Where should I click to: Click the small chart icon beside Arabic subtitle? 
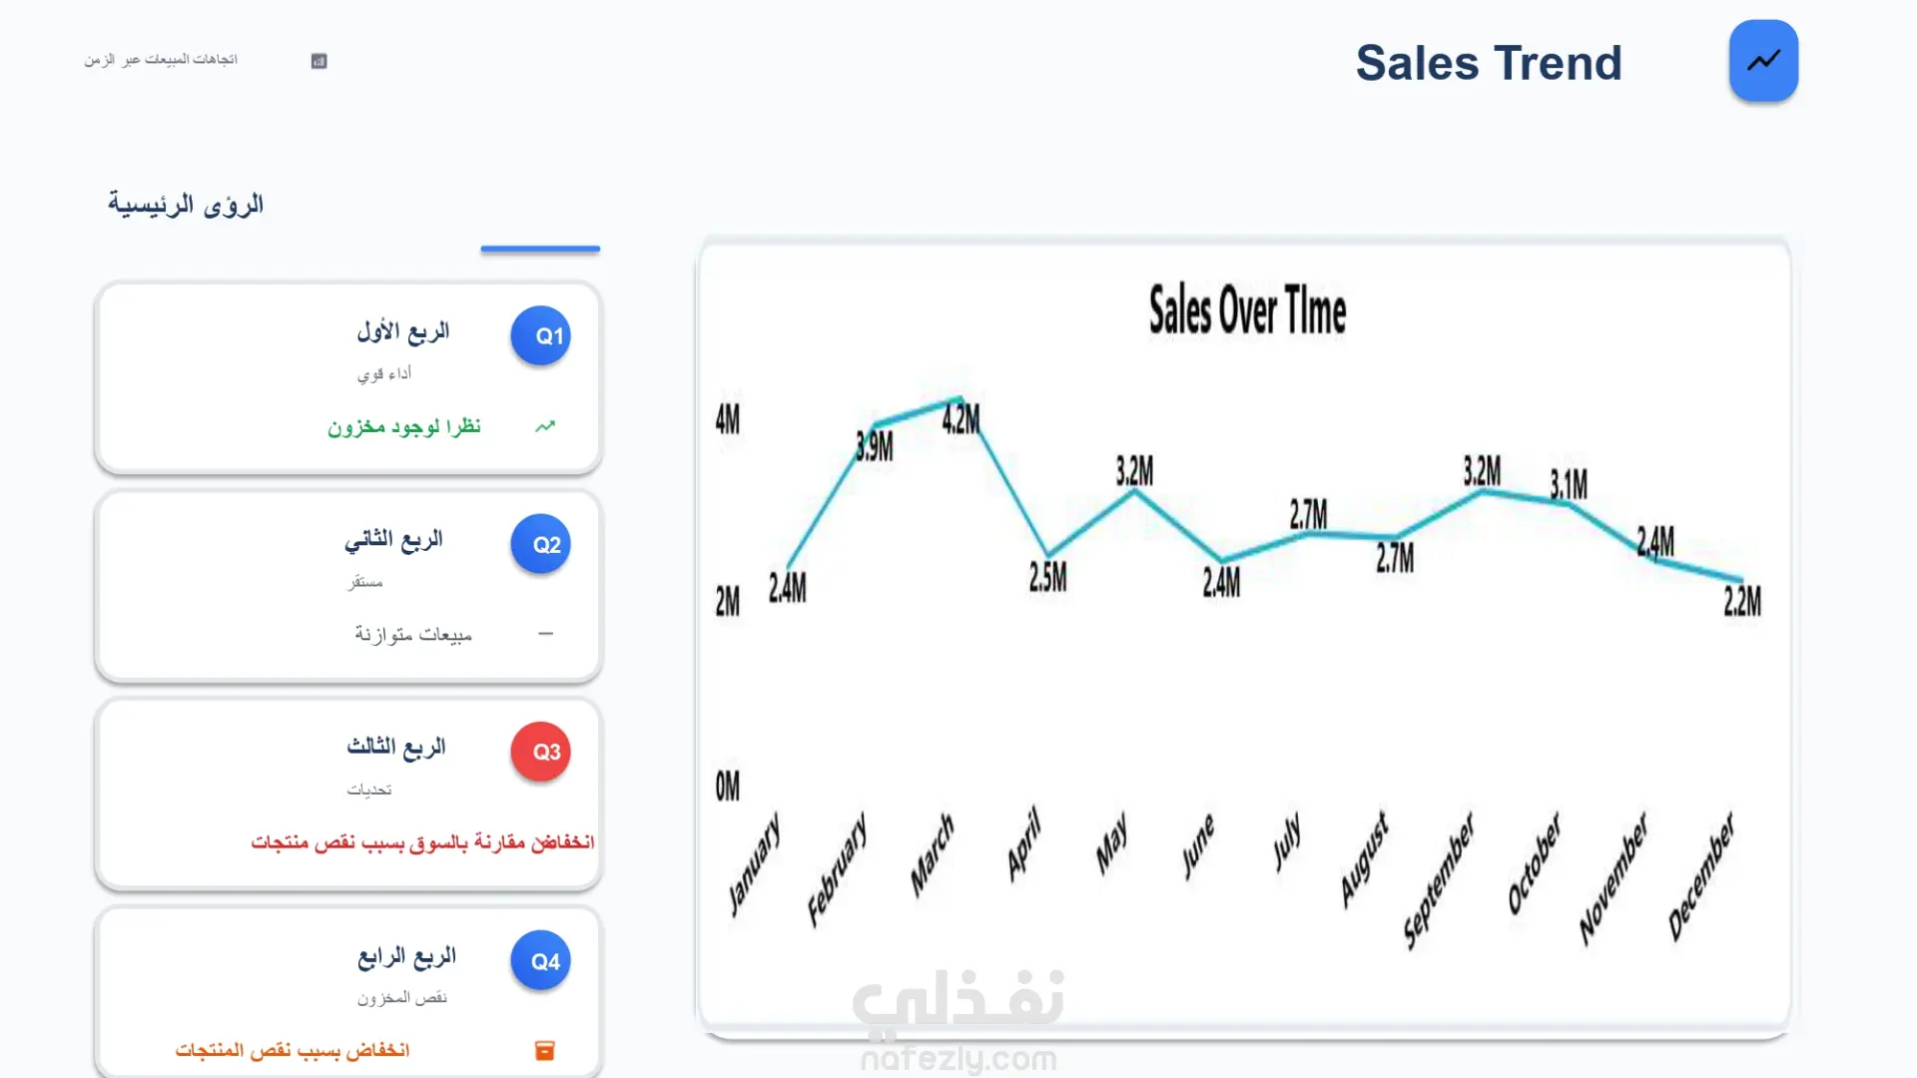click(x=319, y=61)
